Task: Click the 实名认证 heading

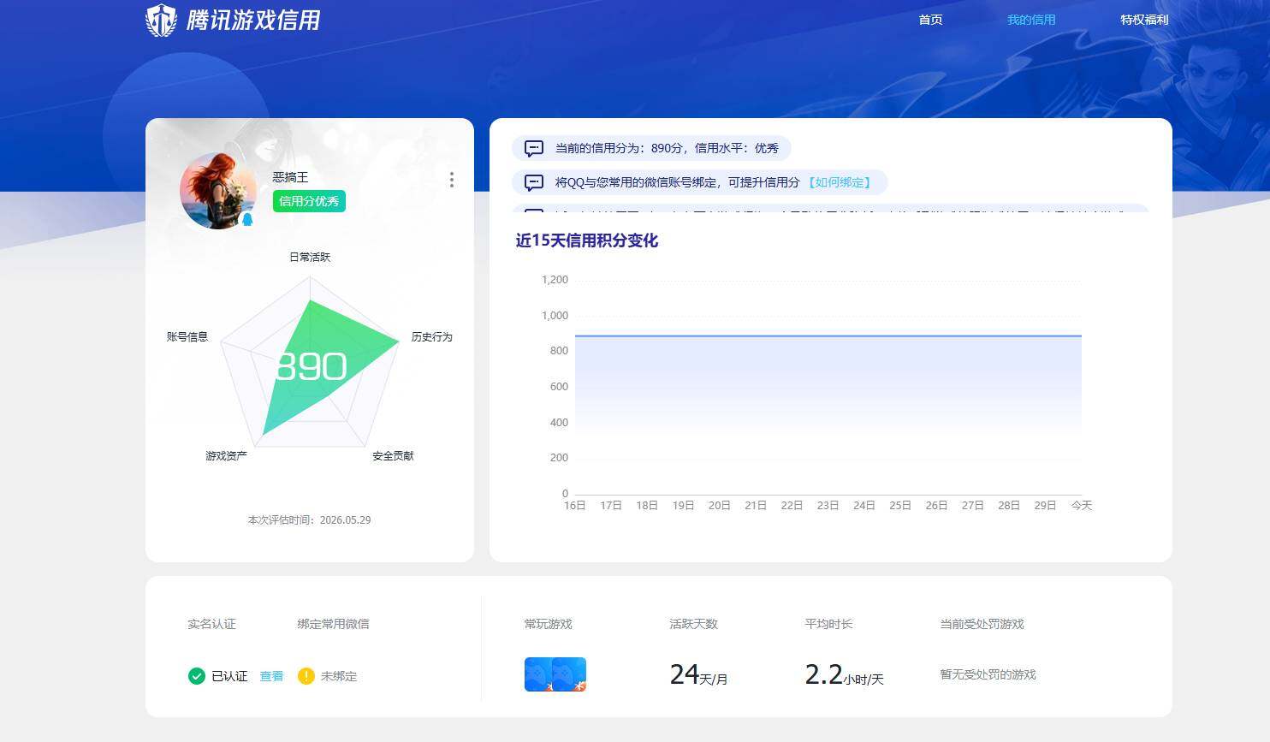Action: pos(211,624)
